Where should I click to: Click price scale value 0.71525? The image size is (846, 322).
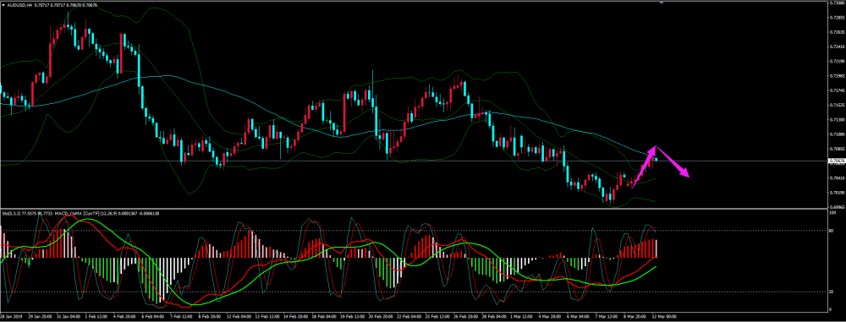(x=837, y=105)
